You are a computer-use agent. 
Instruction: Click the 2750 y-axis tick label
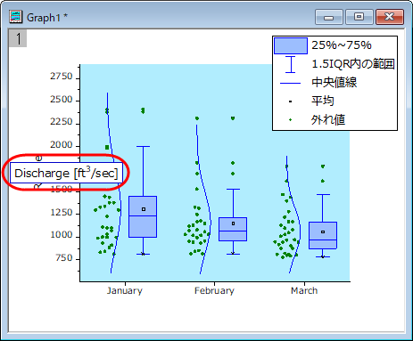click(x=62, y=77)
